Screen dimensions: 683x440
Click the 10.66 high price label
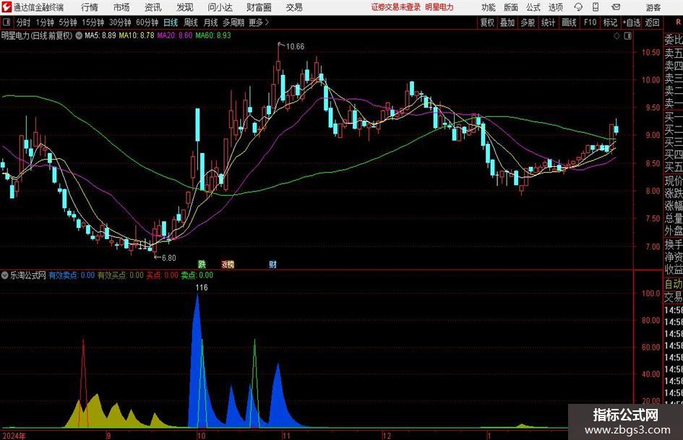point(295,46)
